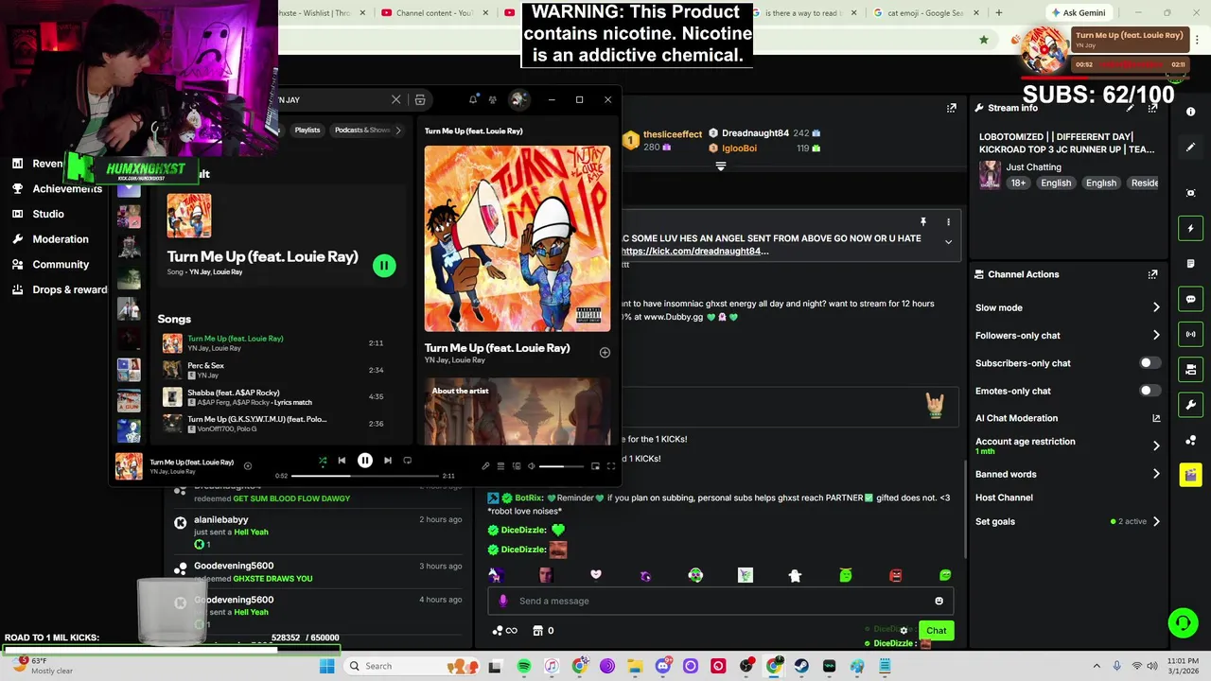Click inside Send a message chat field
The width and height of the screenshot is (1211, 681).
point(719,601)
